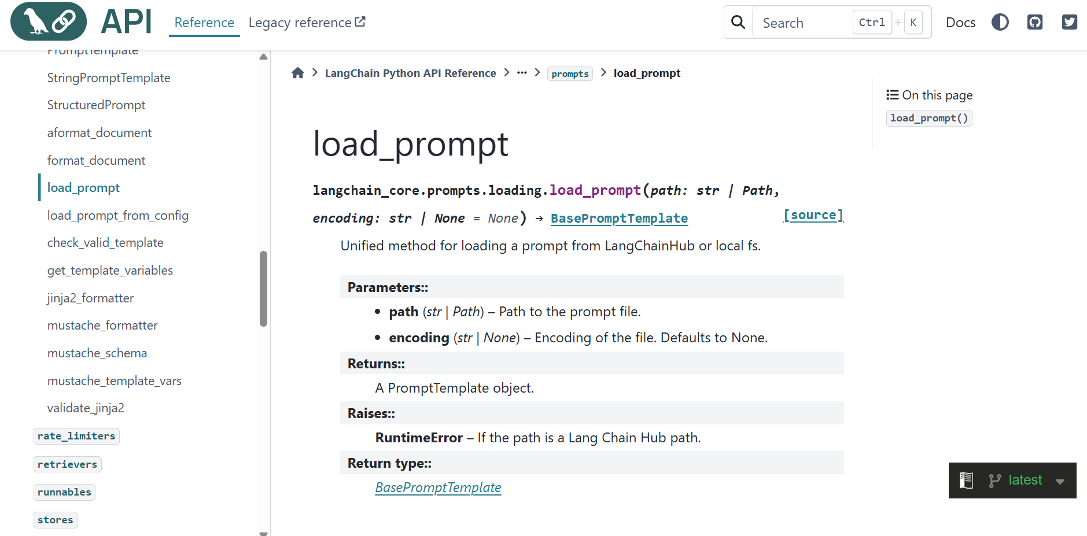Screen dimensions: 1087x536
Task: Click the Read the Docs book icon
Action: (966, 480)
